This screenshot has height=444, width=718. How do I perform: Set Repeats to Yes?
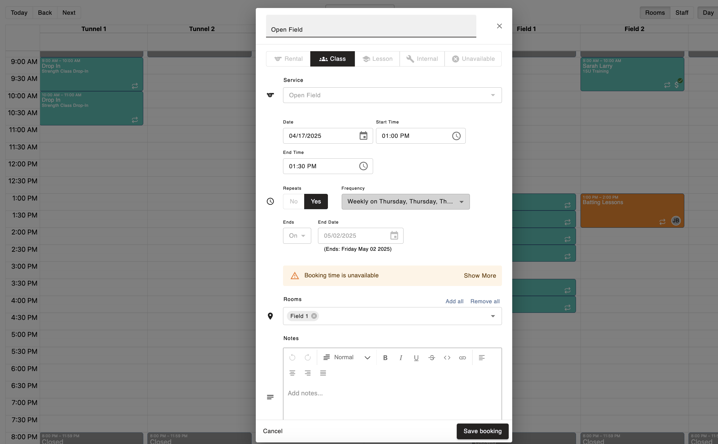pyautogui.click(x=316, y=202)
